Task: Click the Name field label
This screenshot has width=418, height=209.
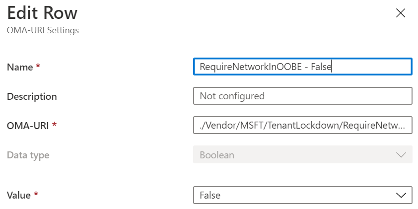Action: pyautogui.click(x=20, y=67)
